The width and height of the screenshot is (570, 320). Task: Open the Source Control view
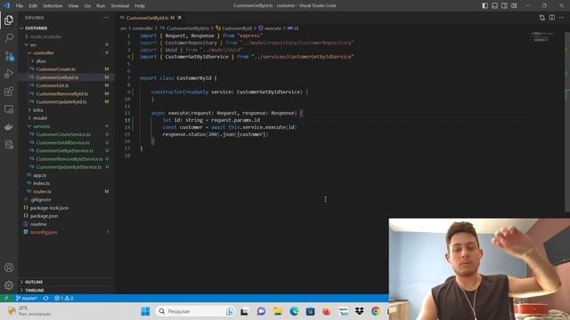(9, 55)
